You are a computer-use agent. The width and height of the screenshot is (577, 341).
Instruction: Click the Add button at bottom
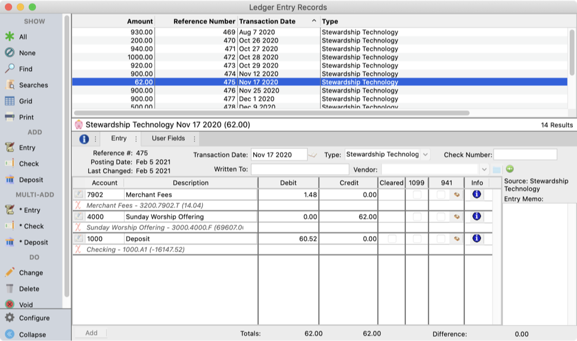click(x=91, y=333)
